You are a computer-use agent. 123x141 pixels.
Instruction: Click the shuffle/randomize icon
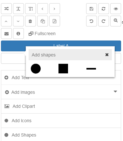pos(6,9)
